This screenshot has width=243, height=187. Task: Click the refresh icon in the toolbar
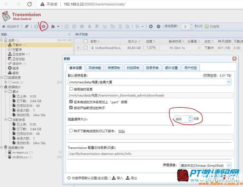(36, 26)
